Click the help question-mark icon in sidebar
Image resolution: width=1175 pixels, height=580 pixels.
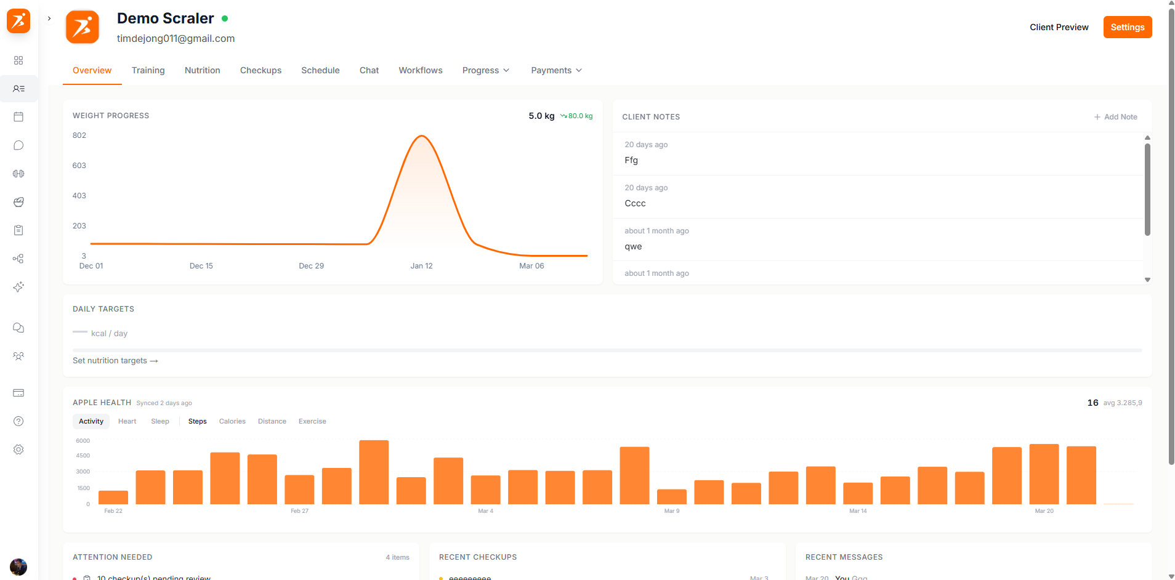[18, 421]
